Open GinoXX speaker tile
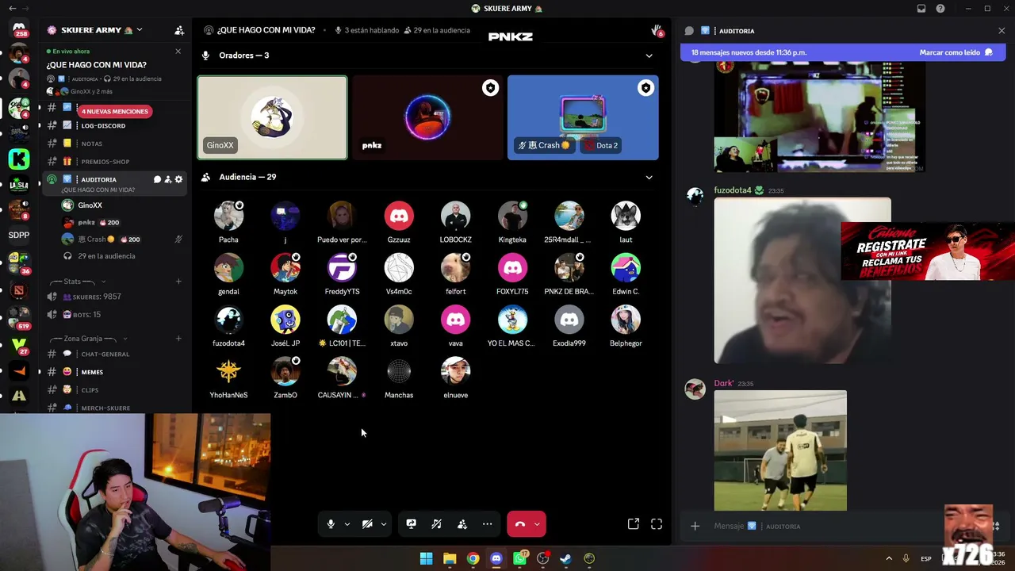1015x571 pixels. (x=272, y=117)
